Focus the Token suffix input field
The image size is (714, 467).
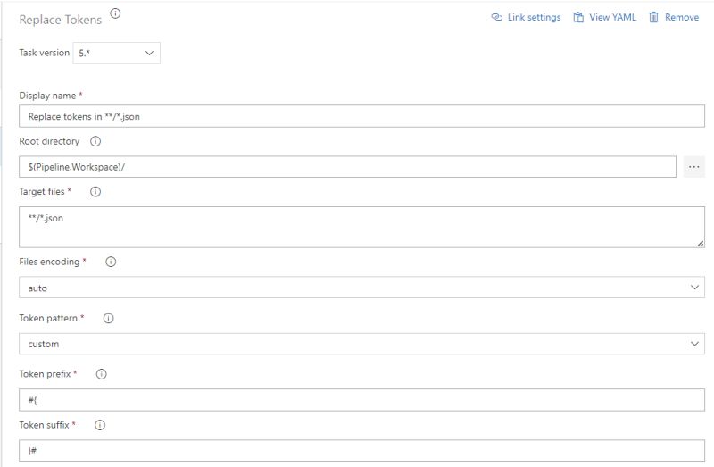[361, 451]
